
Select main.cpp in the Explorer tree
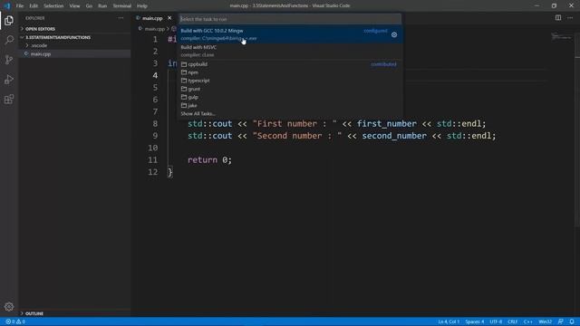click(x=74, y=54)
